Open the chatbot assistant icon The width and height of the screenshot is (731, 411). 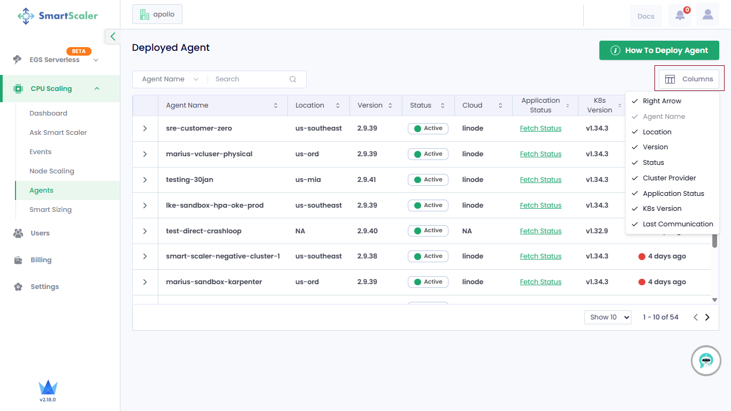coord(706,361)
